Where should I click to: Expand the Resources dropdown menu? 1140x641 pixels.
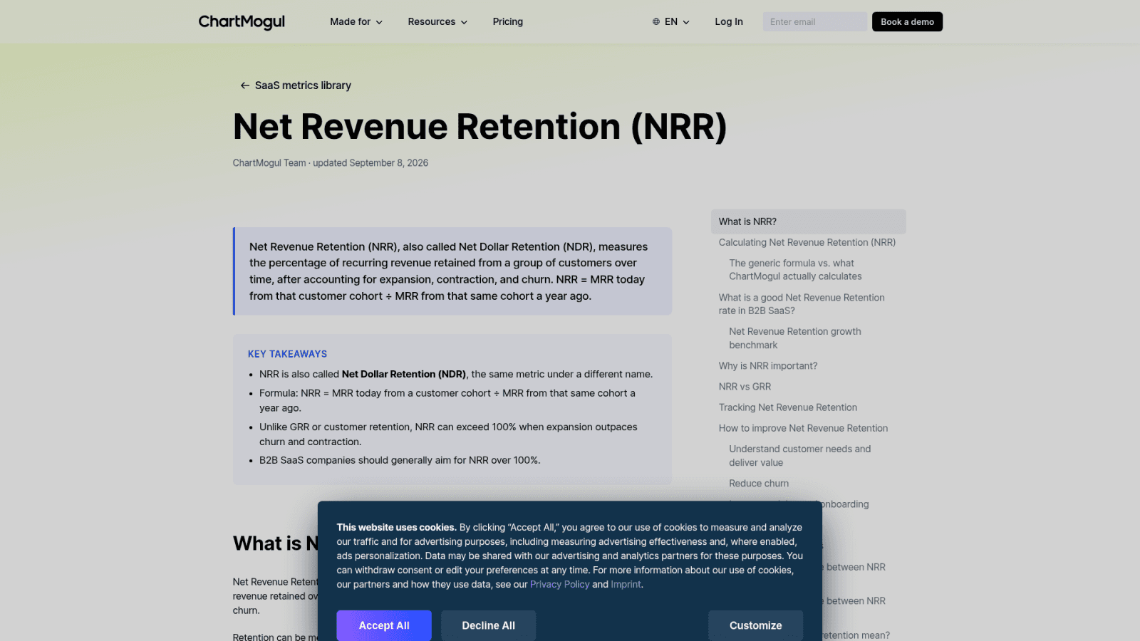[437, 22]
